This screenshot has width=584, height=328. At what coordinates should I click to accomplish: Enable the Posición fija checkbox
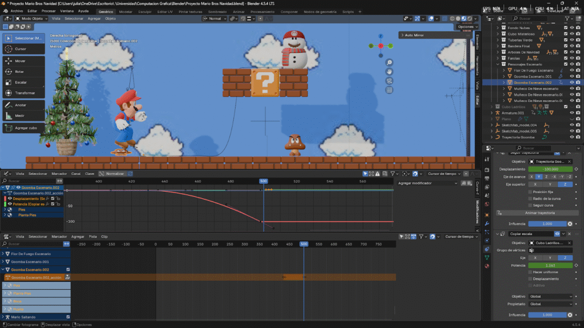(x=530, y=191)
